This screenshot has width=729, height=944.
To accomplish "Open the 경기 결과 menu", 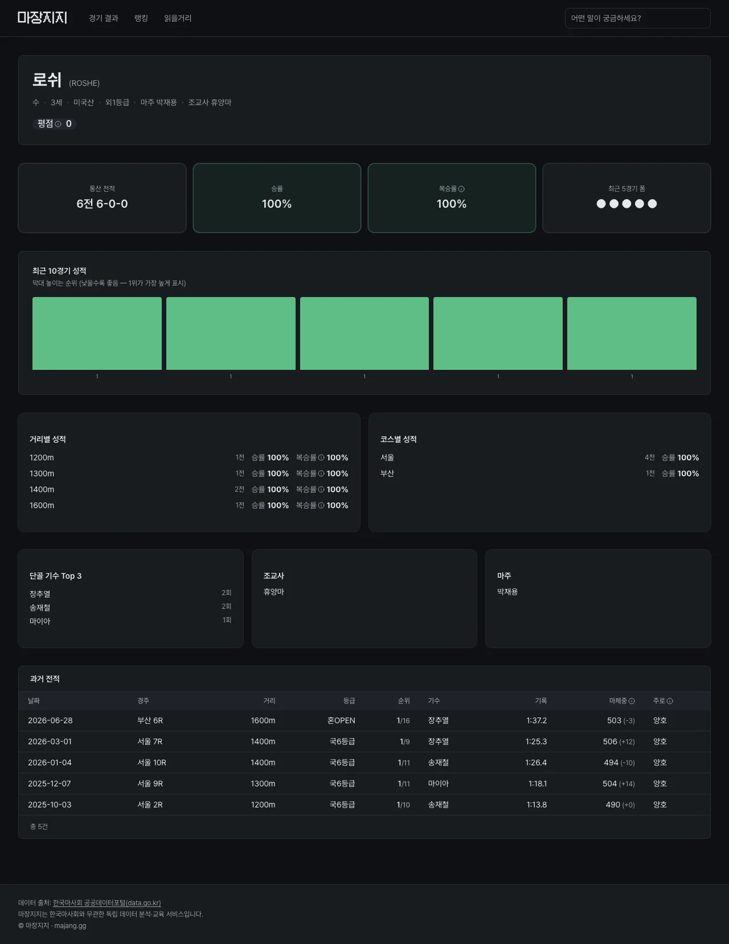I will tap(104, 18).
